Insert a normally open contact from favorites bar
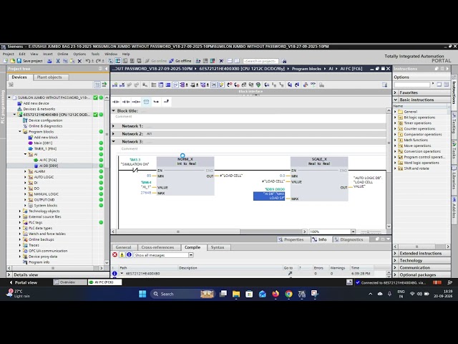Viewport: 458px width, 344px height. (x=116, y=102)
